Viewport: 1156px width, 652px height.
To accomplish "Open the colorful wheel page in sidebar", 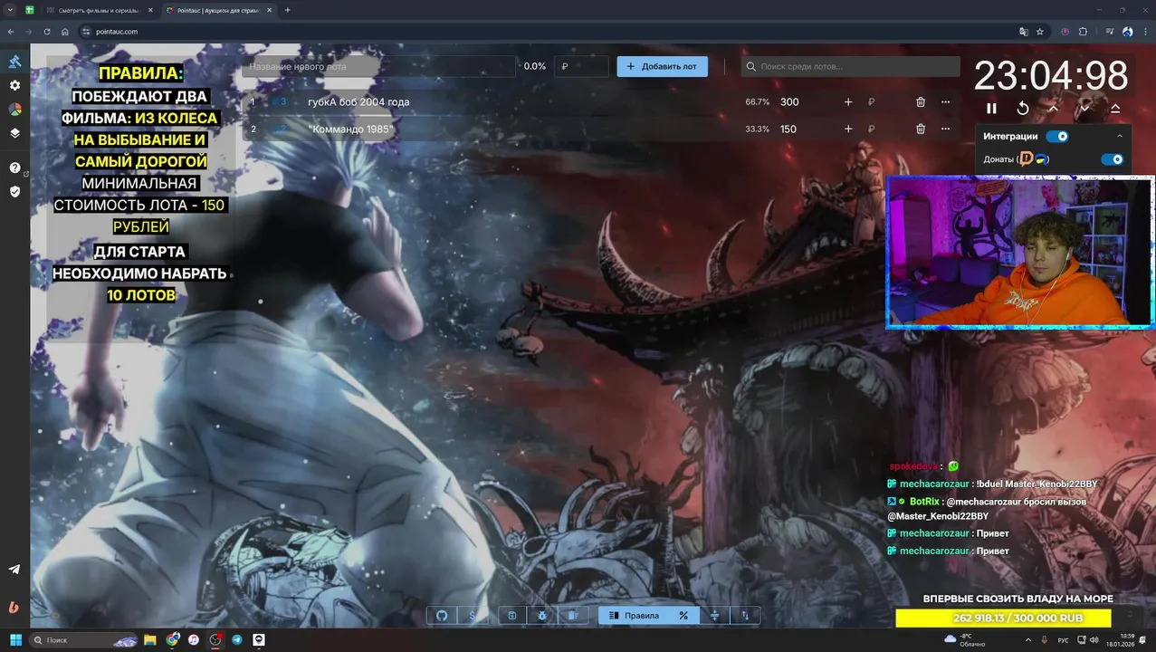I will 14,109.
